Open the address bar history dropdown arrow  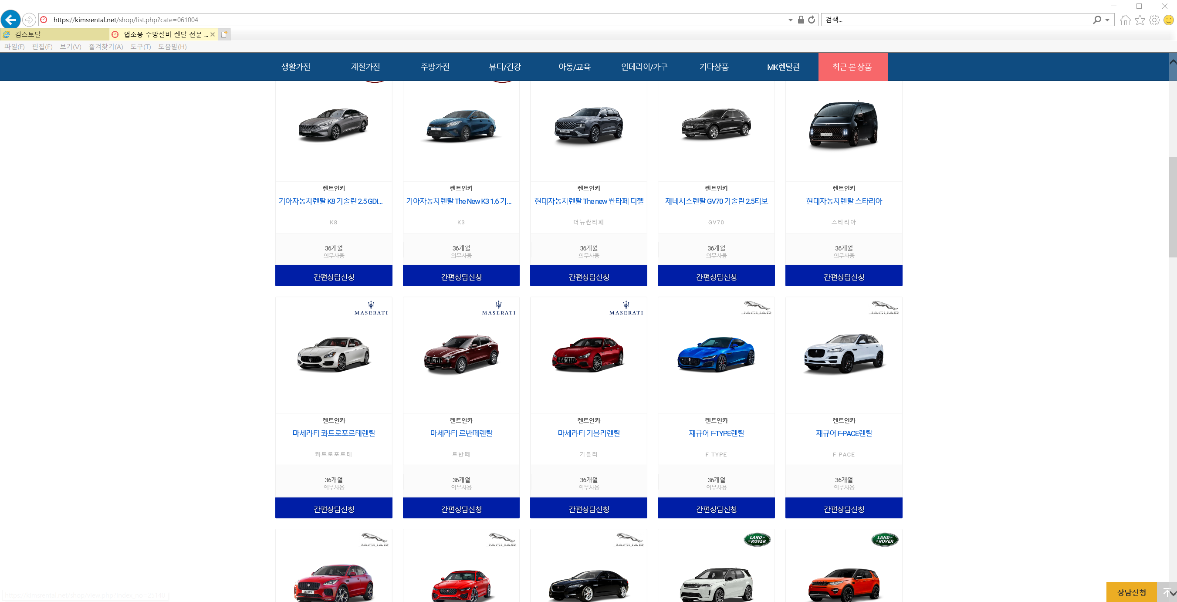[x=791, y=20]
